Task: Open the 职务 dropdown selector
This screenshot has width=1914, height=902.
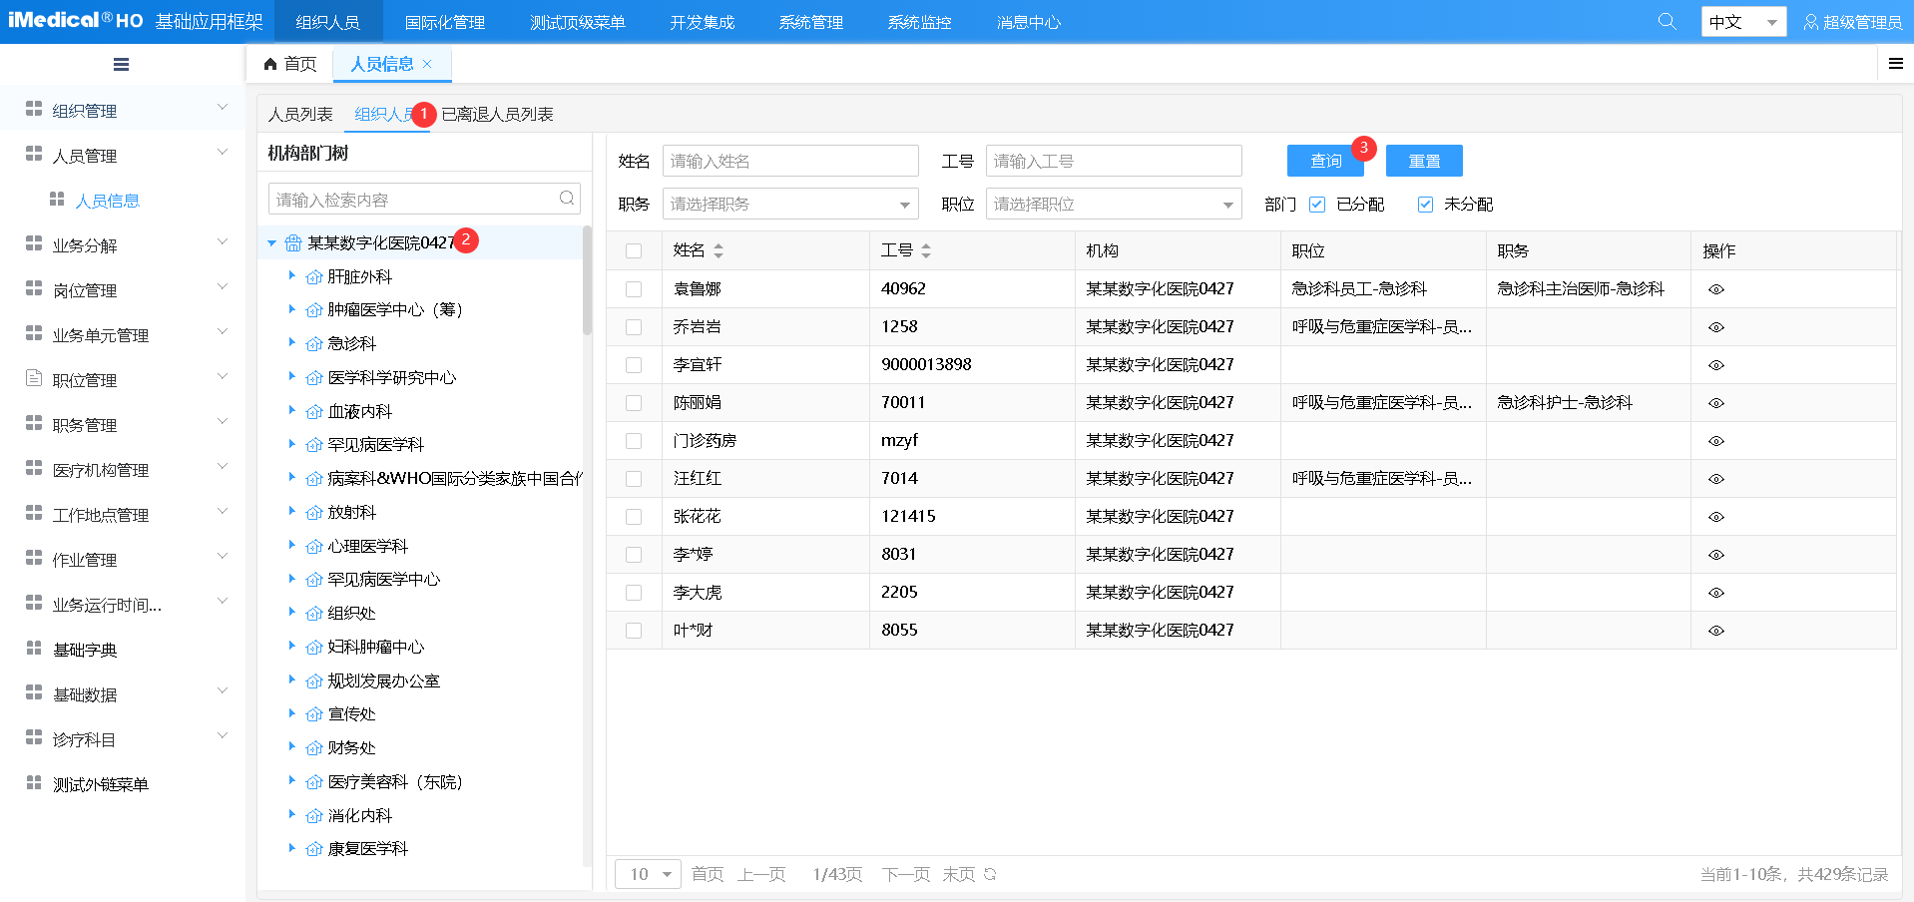Action: click(790, 205)
